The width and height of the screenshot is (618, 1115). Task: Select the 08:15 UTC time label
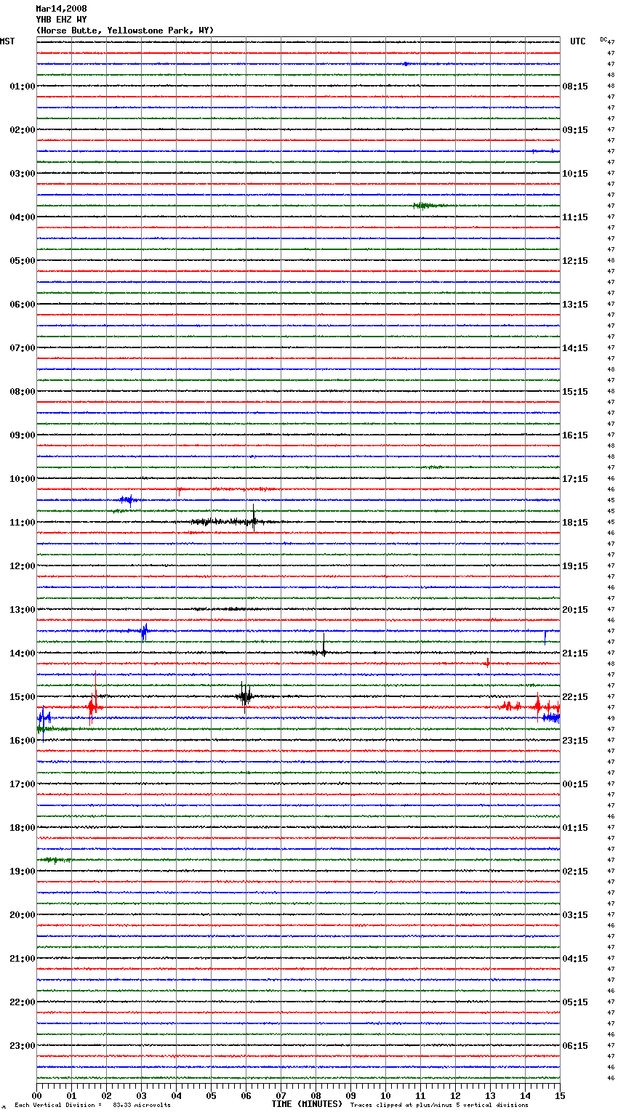[575, 86]
